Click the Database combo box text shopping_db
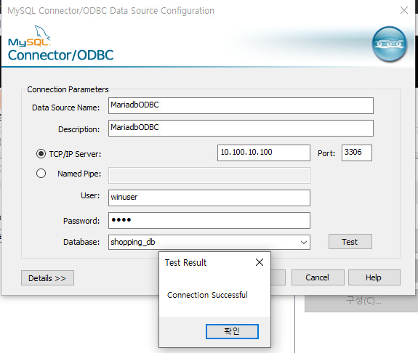This screenshot has width=418, height=353. point(133,242)
